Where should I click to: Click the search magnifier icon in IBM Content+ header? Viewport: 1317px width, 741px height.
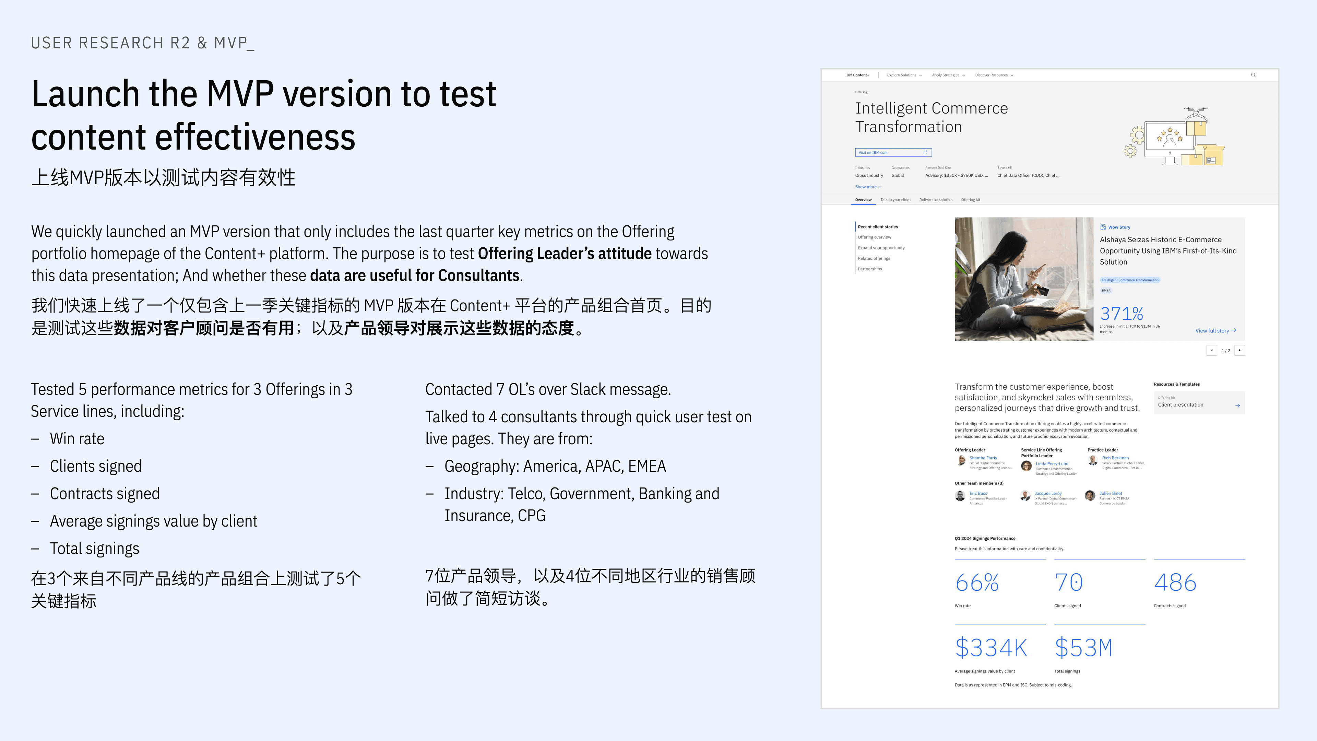(1253, 75)
